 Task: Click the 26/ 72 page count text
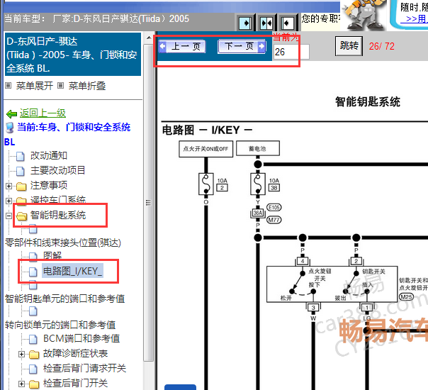pyautogui.click(x=382, y=46)
